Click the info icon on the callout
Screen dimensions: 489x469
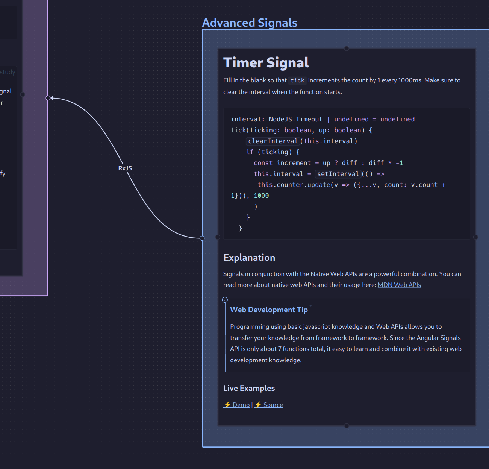(225, 300)
